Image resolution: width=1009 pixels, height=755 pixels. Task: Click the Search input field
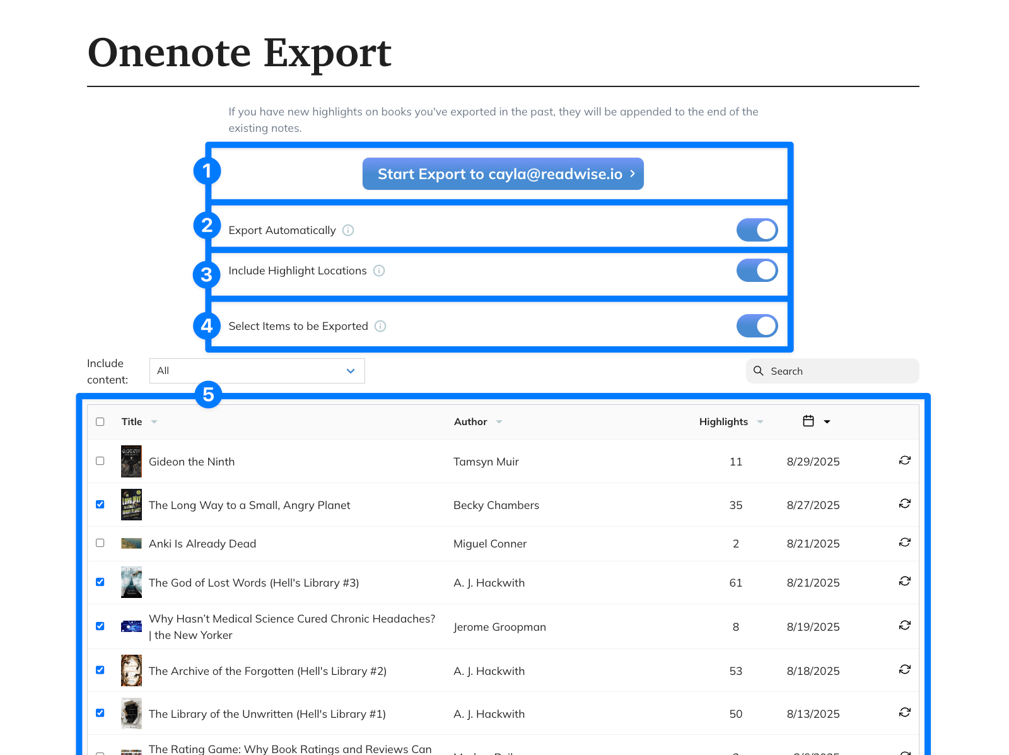(832, 371)
